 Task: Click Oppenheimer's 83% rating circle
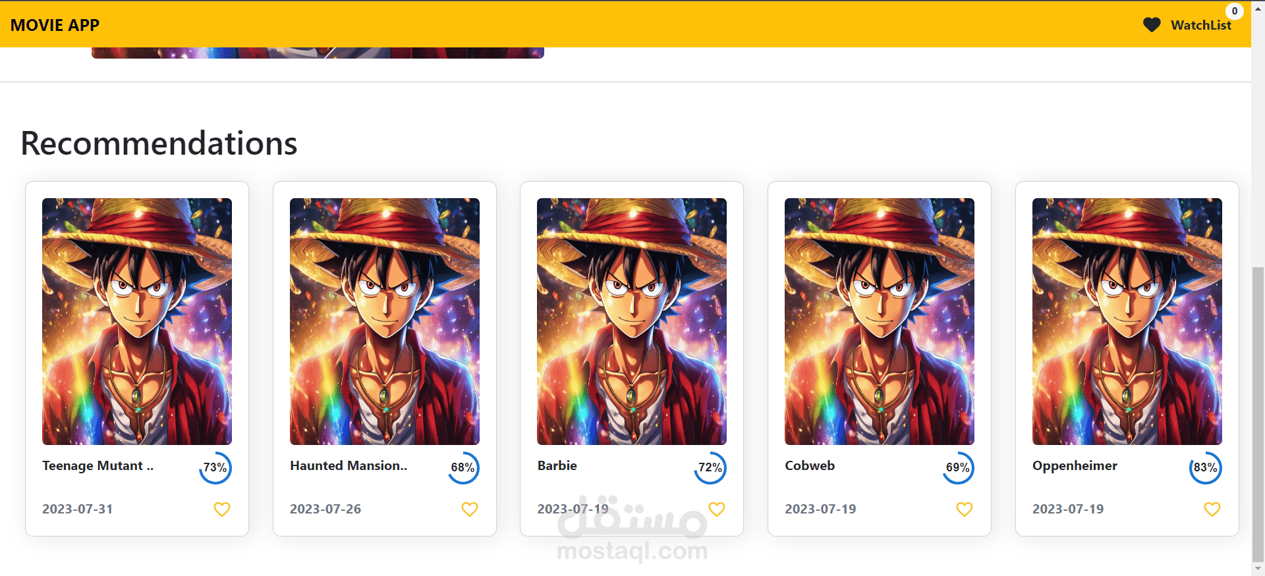pos(1206,467)
